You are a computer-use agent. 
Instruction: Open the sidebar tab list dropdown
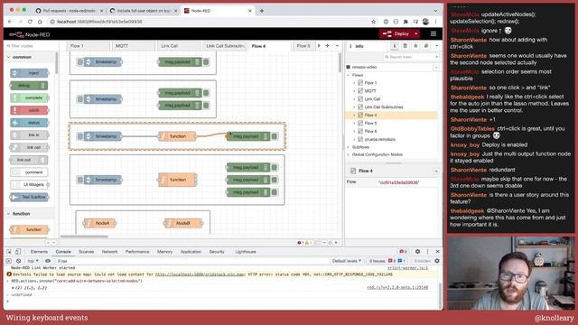pyautogui.click(x=437, y=46)
